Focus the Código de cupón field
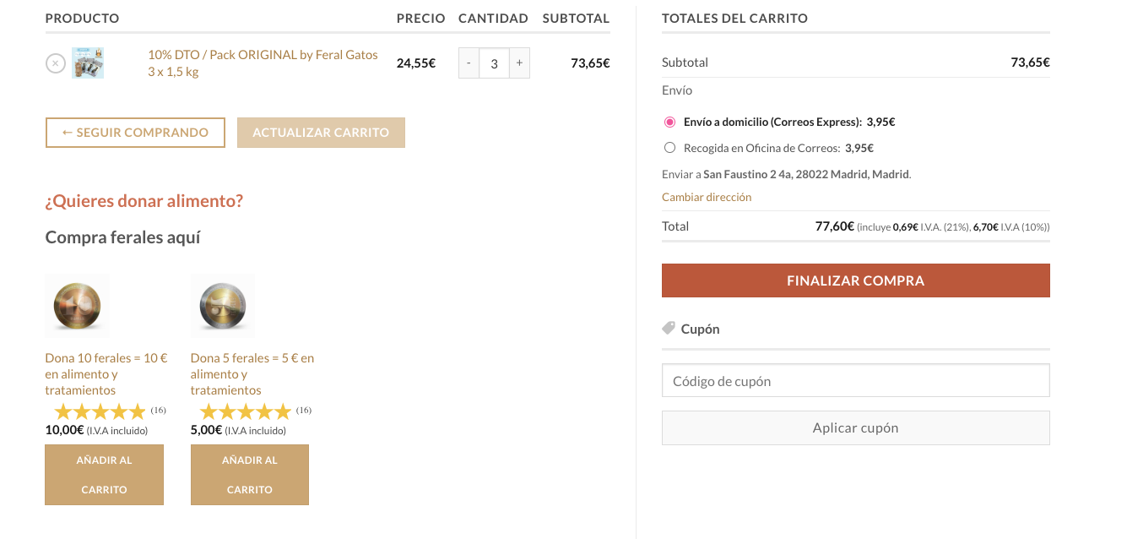 pyautogui.click(x=856, y=381)
